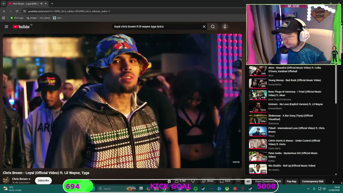Open the botger — imr_chowx bookmark
The width and height of the screenshot is (343, 193).
pos(38,18)
